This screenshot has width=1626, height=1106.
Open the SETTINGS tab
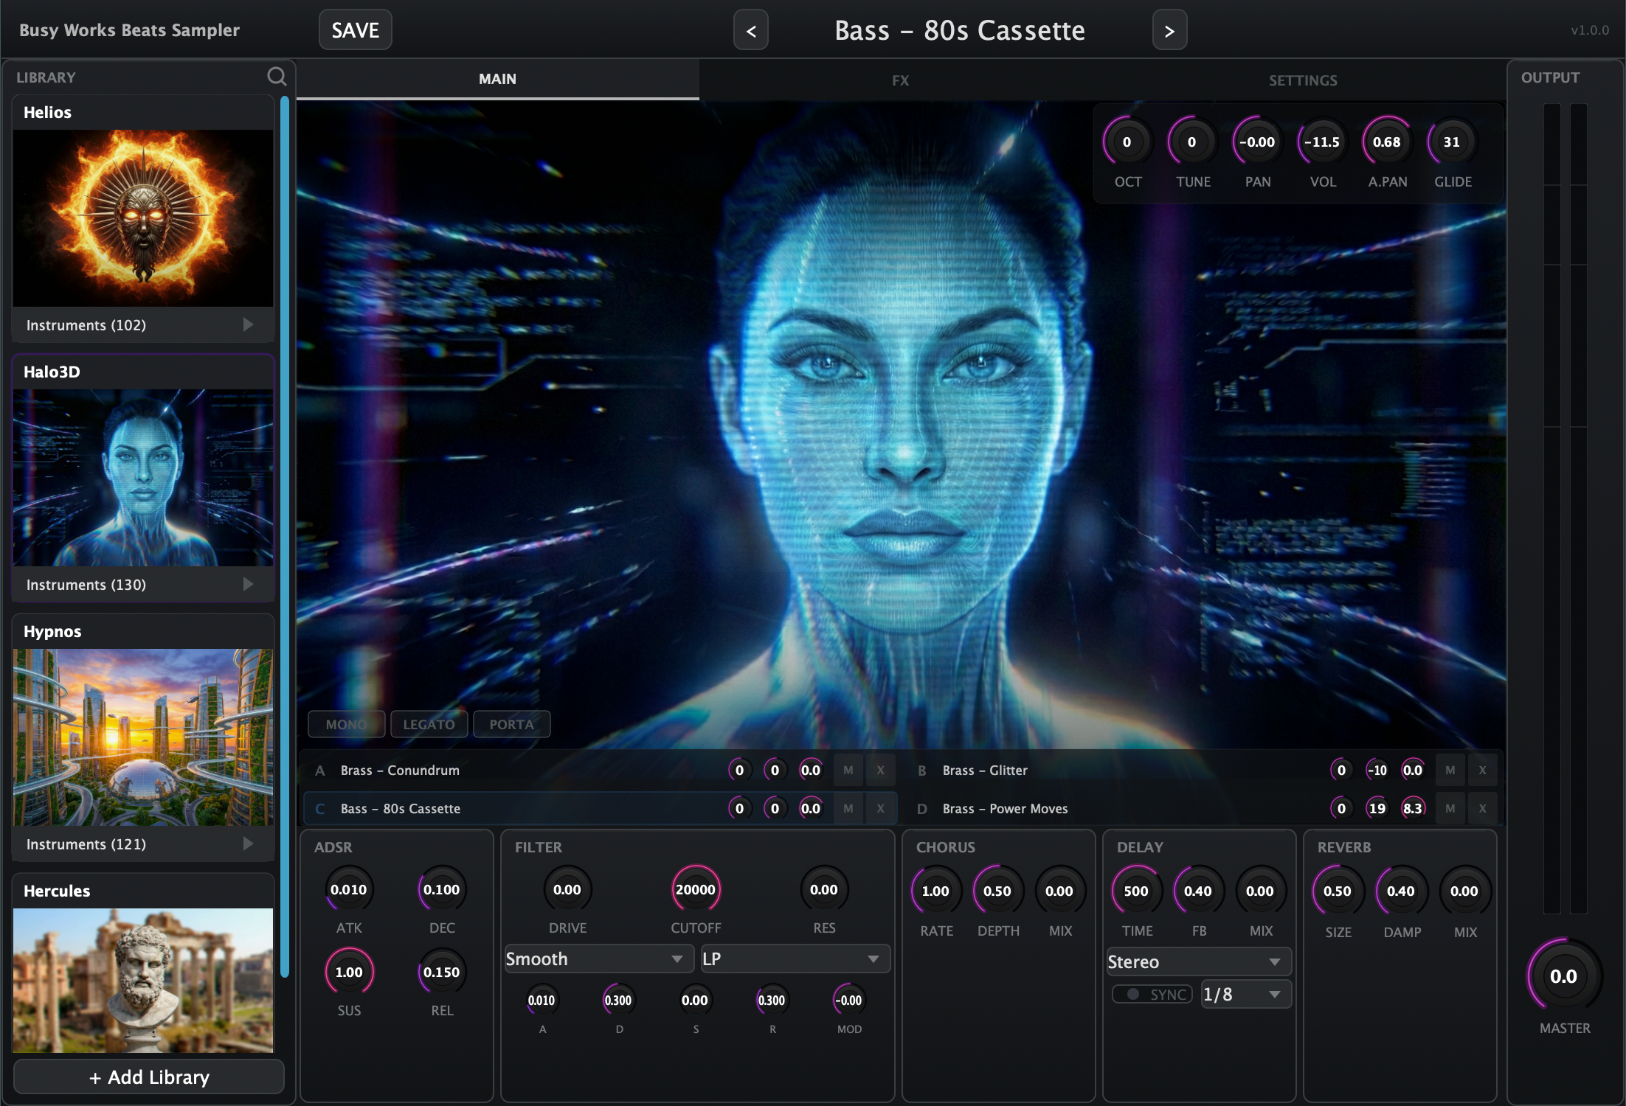point(1303,80)
